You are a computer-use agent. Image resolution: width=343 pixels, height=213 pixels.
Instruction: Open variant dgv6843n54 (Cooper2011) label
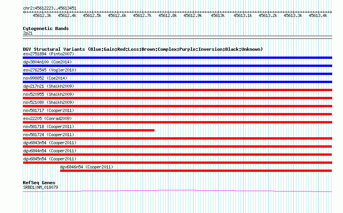point(50,143)
